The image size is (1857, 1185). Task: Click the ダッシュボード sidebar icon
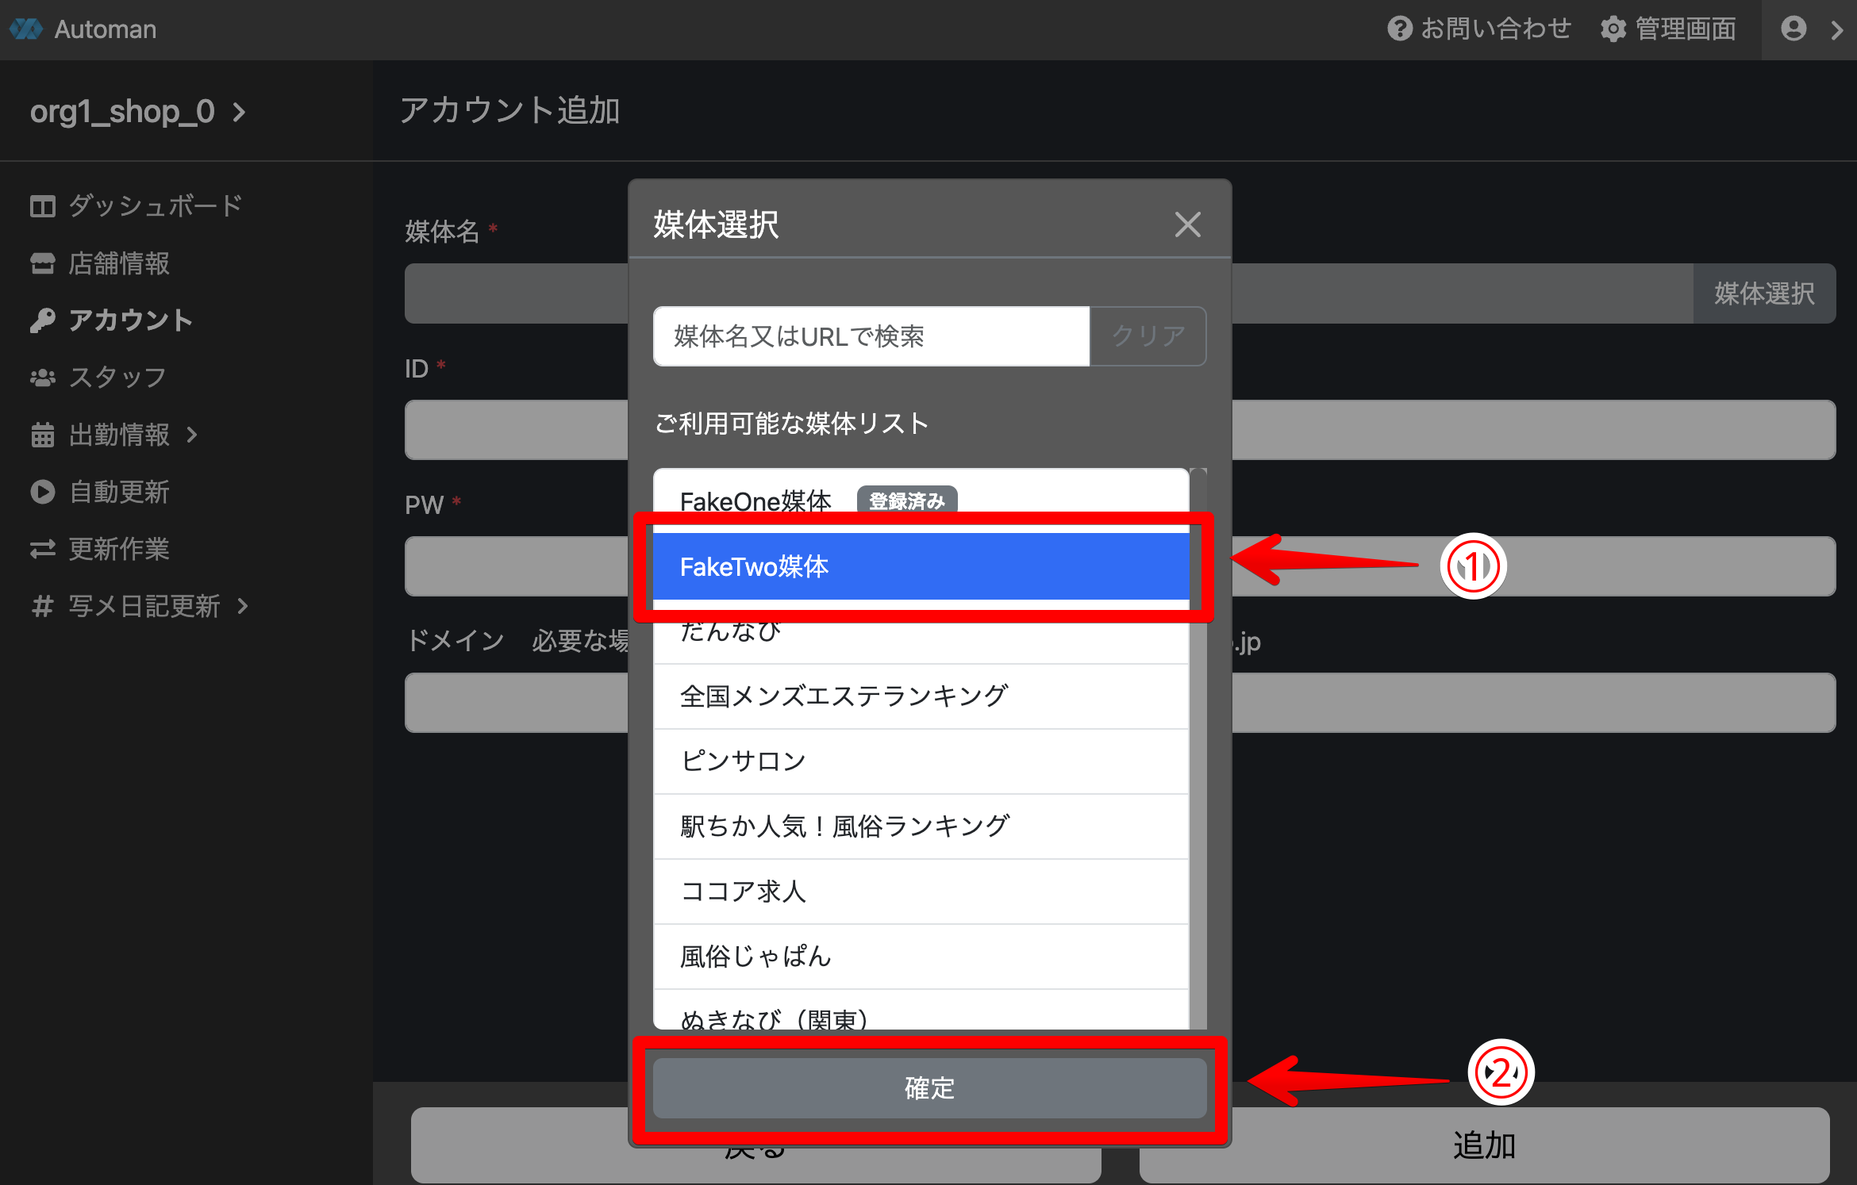43,206
